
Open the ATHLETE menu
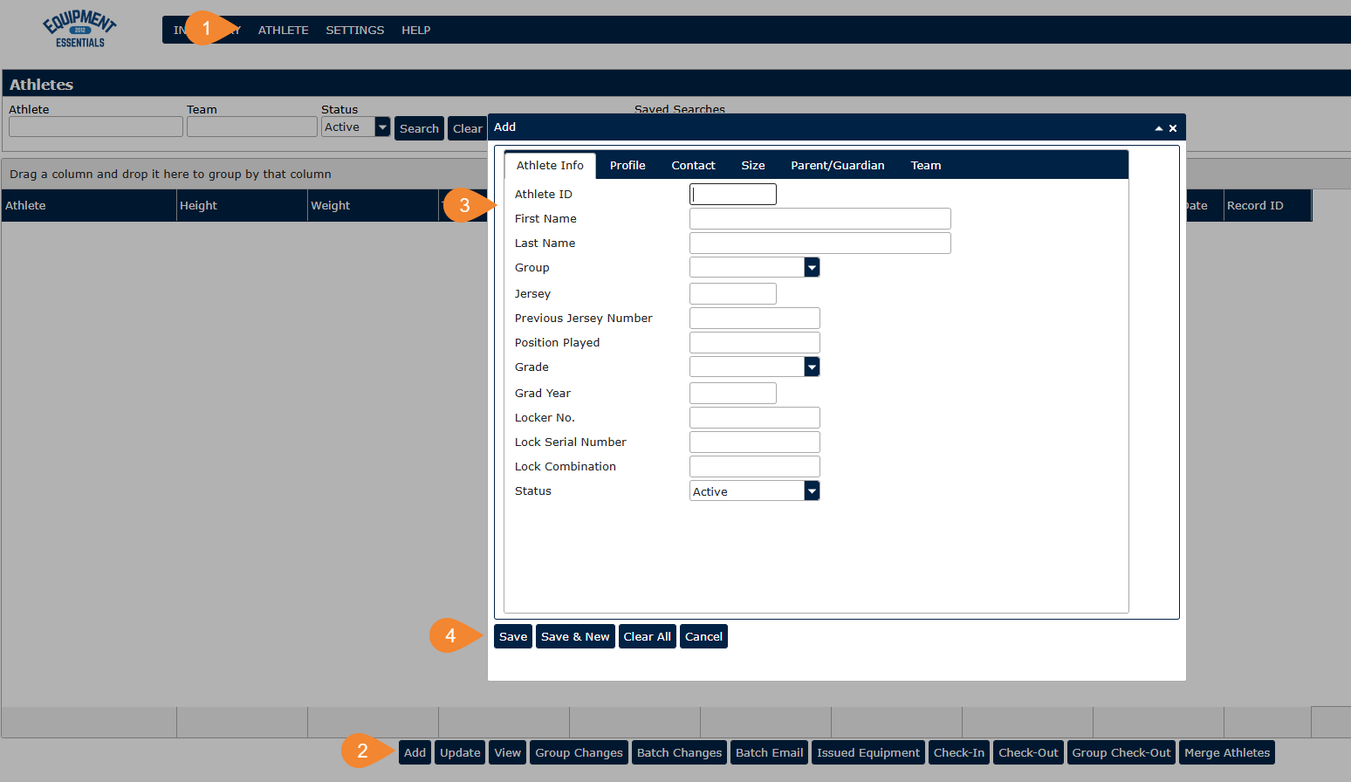coord(284,30)
